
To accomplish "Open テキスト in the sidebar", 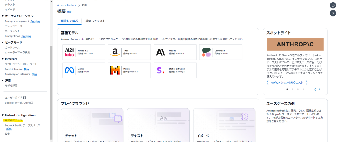I will point(10,4).
